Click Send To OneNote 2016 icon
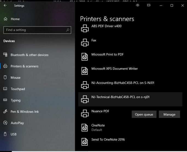The width and height of the screenshot is (187, 152). coord(85,142)
